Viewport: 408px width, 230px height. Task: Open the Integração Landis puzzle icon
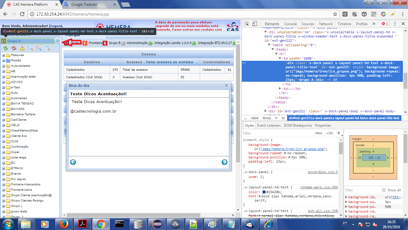(151, 43)
